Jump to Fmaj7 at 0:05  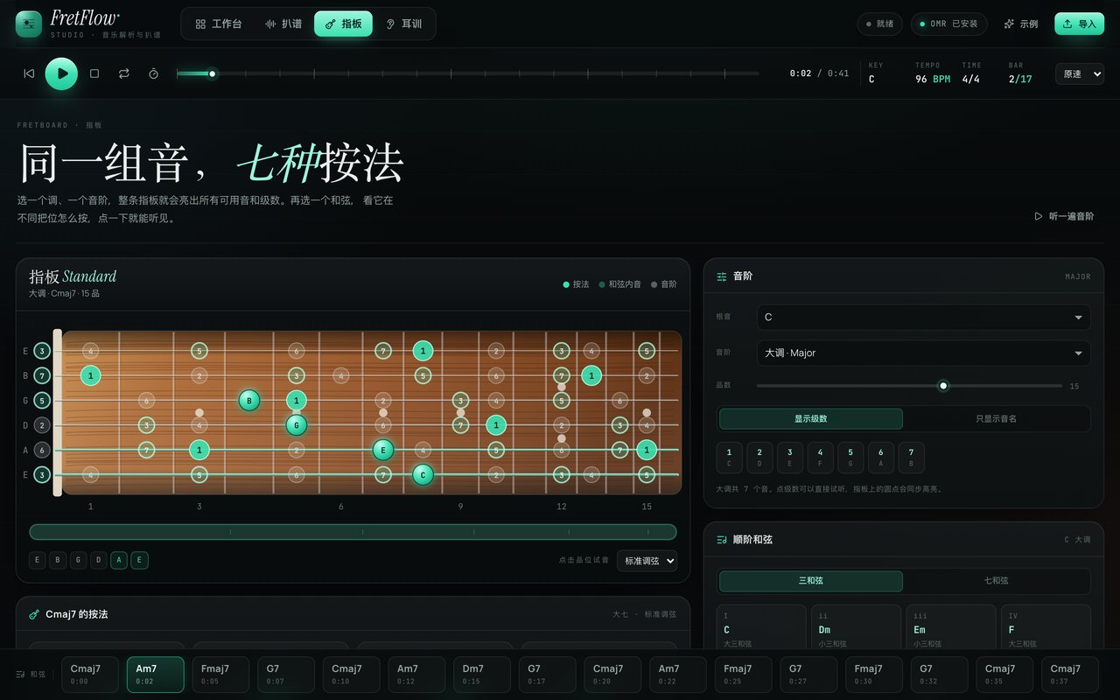pos(220,675)
